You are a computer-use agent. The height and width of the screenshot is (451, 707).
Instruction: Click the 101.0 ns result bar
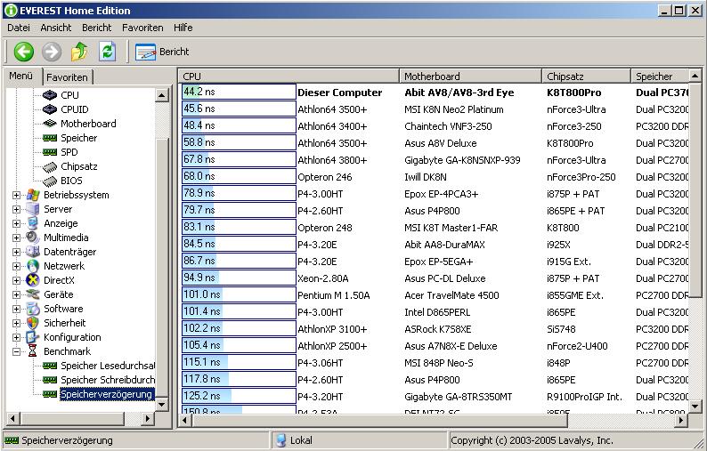coord(239,294)
